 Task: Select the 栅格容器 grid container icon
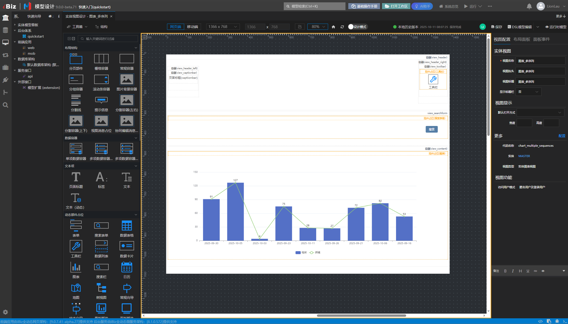[101, 59]
